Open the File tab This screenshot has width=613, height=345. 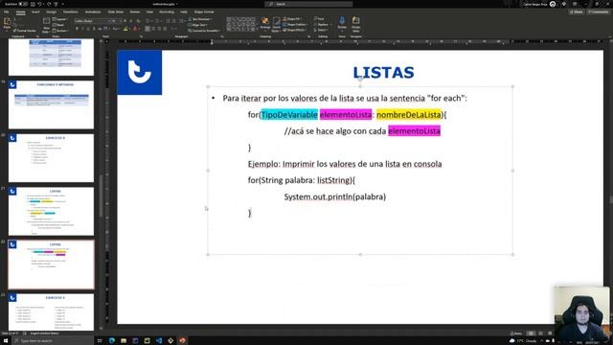coord(7,12)
